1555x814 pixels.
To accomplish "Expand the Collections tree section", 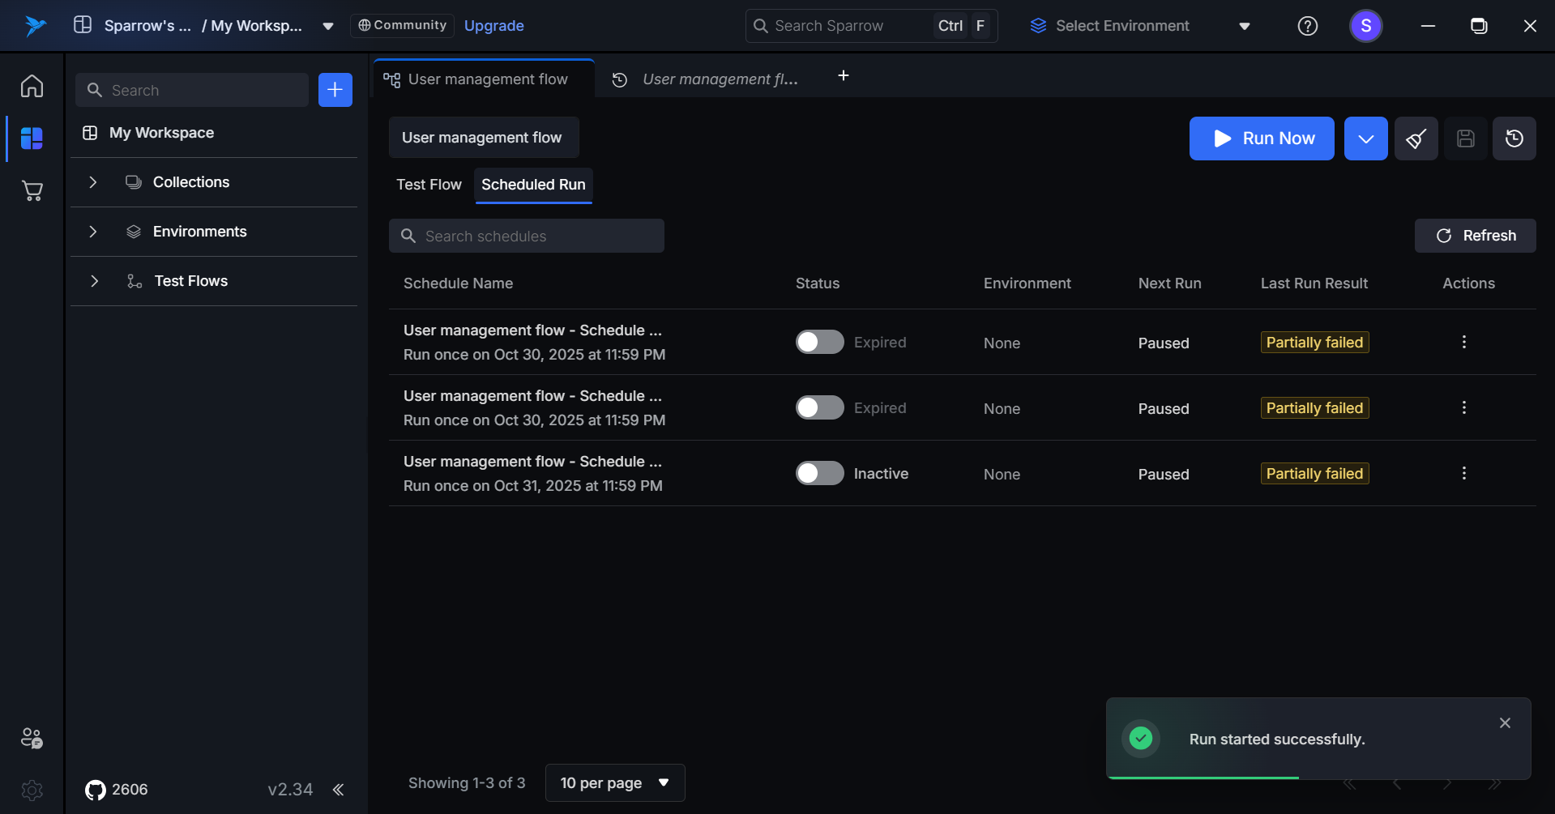I will pos(93,182).
